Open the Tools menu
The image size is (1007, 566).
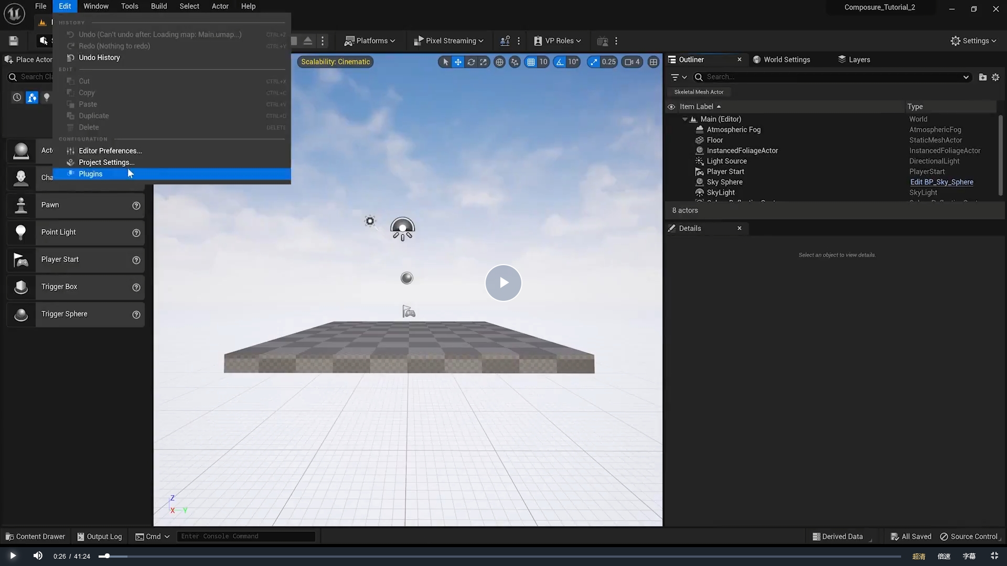130,6
